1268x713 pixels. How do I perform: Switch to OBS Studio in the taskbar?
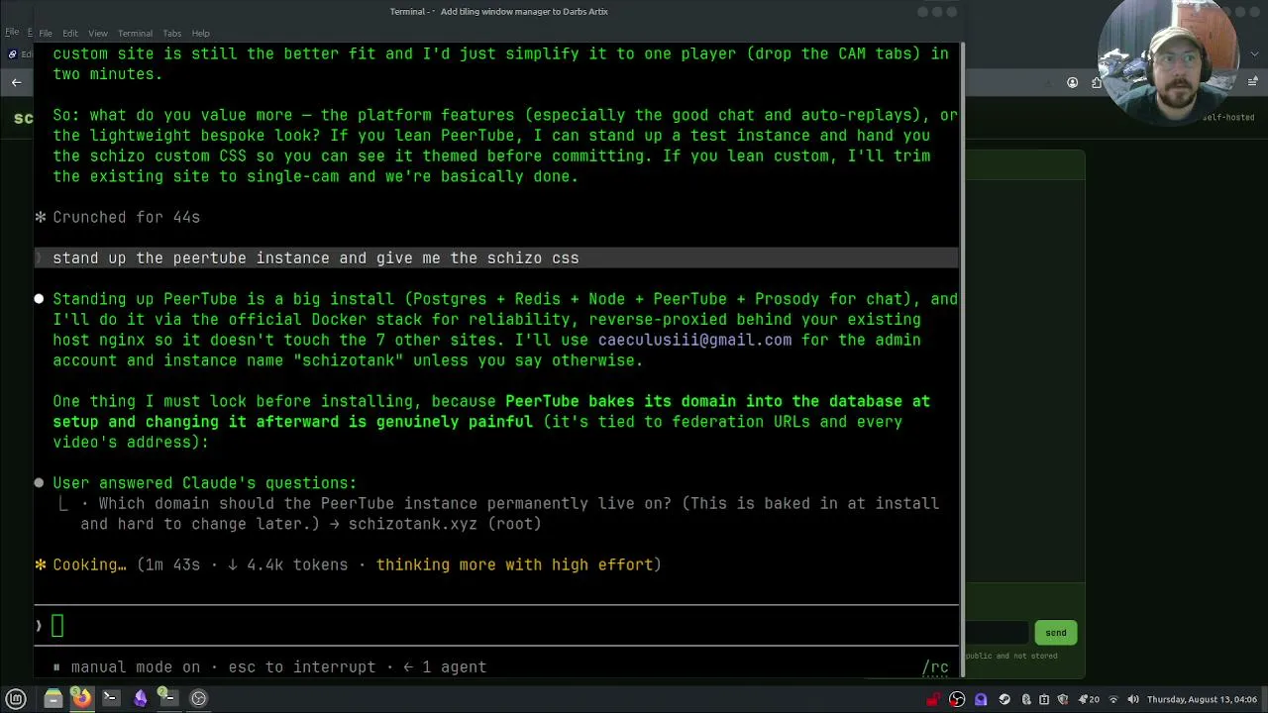click(x=198, y=698)
